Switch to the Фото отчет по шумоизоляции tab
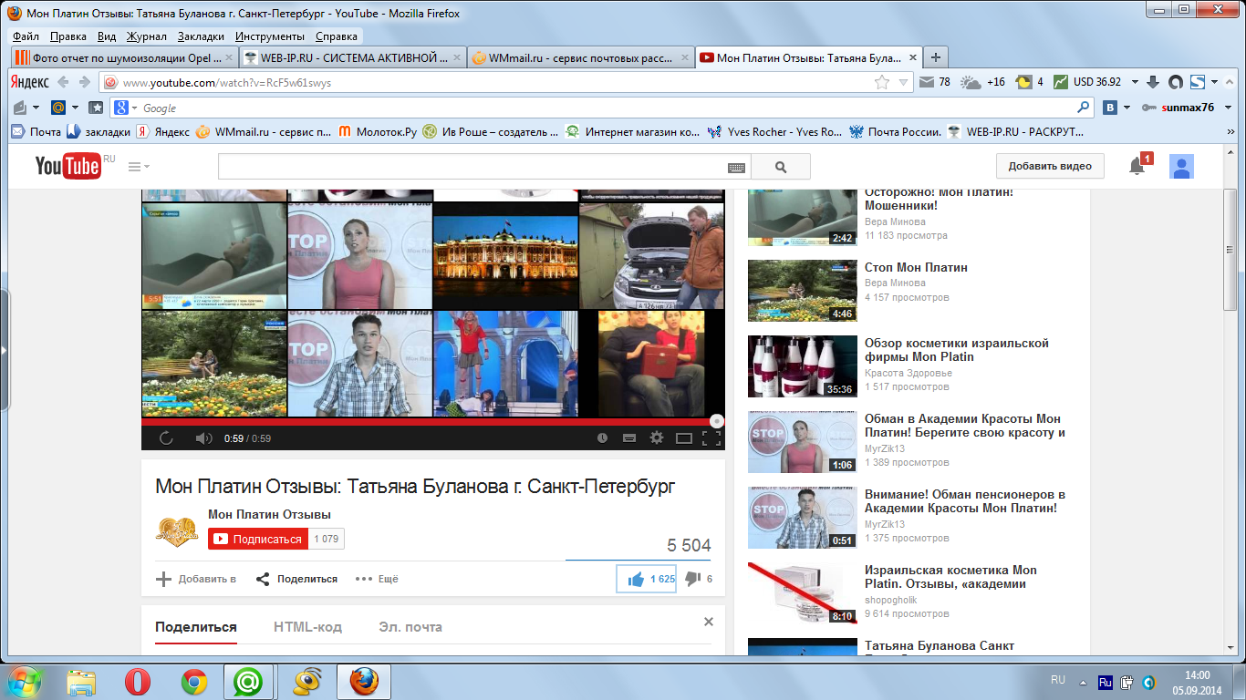 tap(124, 57)
